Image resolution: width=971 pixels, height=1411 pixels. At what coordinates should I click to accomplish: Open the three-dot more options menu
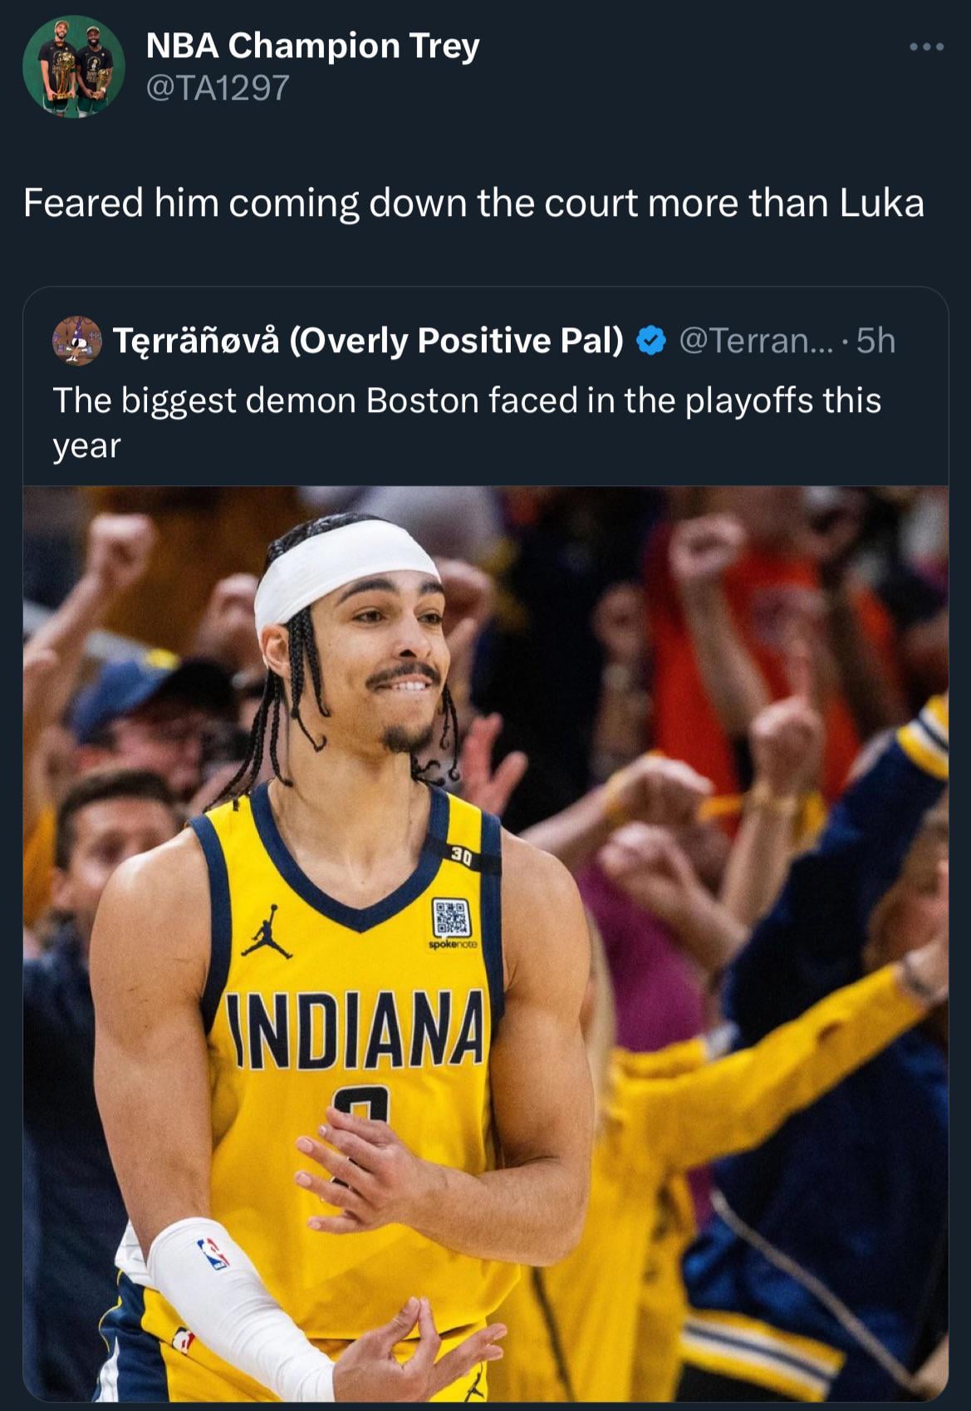(x=926, y=47)
